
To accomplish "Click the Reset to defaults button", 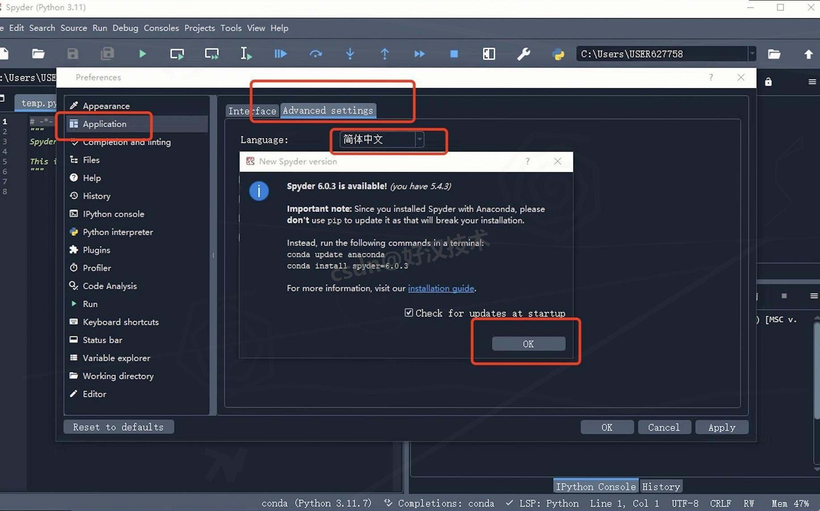I will 118,427.
